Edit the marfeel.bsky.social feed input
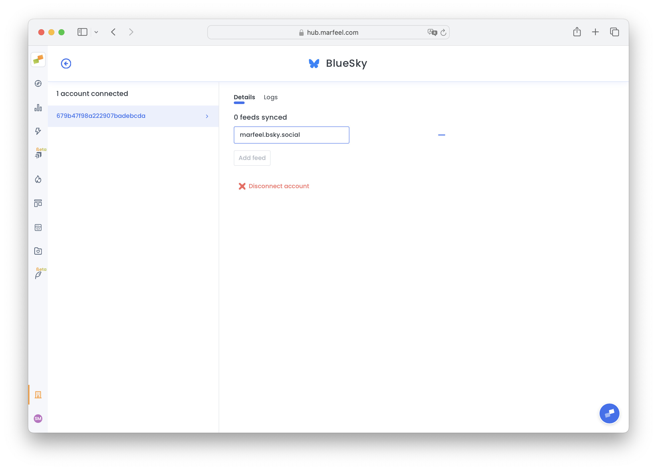This screenshot has height=470, width=657. pos(291,135)
